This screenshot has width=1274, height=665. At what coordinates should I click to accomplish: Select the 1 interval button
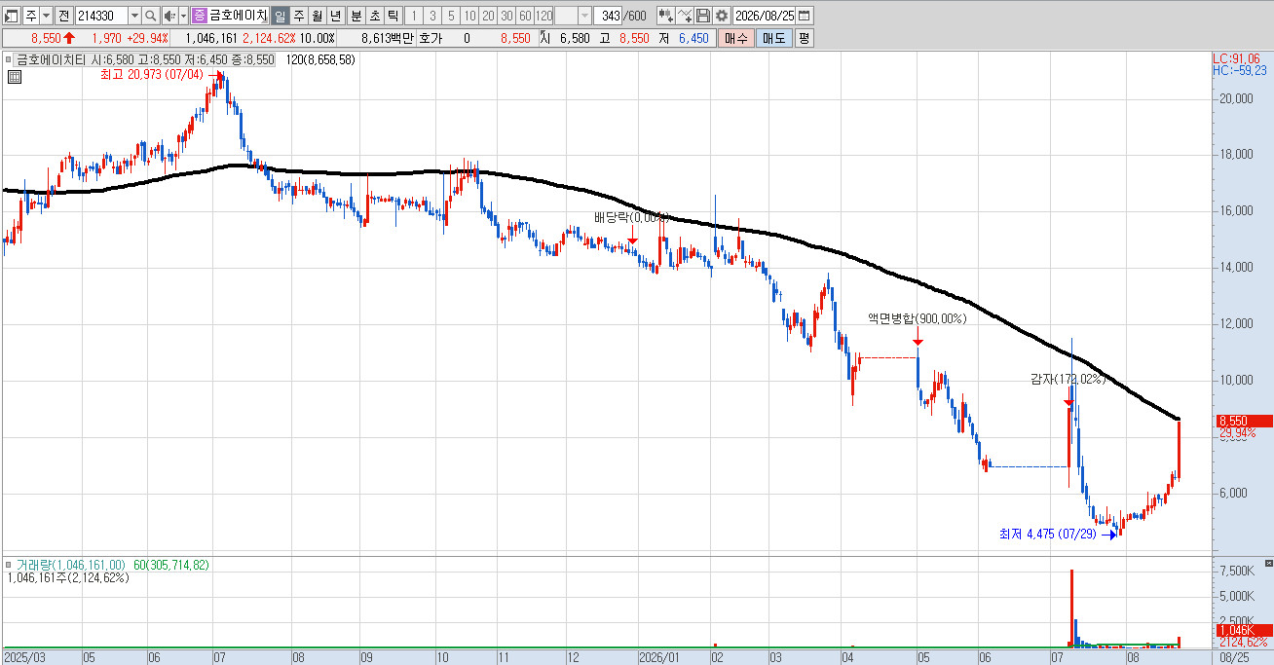(x=414, y=16)
